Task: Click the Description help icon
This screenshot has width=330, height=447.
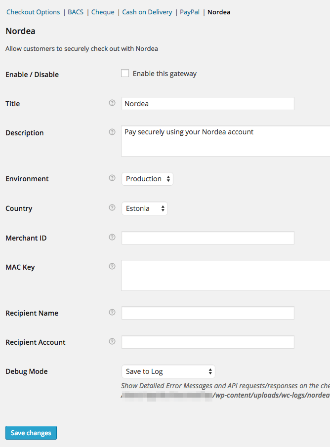Action: 112,132
